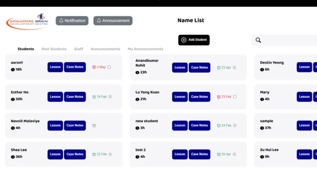Click the hours clock icon for test 2
The width and height of the screenshot is (317, 185).
(x=137, y=157)
